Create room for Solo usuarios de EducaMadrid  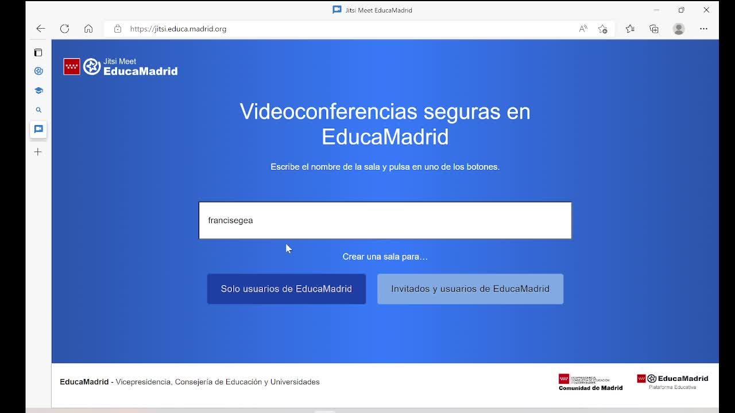[287, 289]
